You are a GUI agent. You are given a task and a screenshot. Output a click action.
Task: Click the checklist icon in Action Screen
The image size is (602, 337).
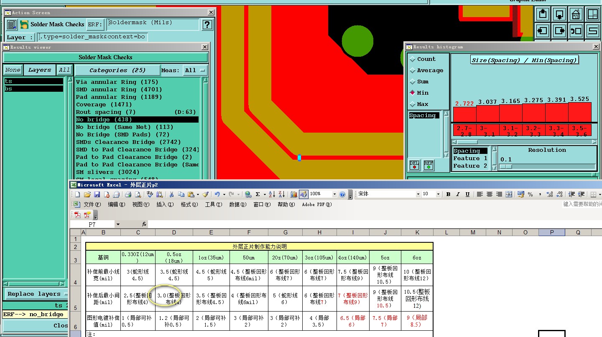click(11, 25)
